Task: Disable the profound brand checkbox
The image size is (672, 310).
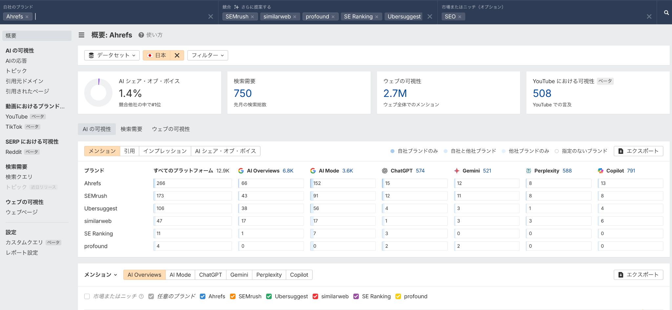Action: click(398, 296)
